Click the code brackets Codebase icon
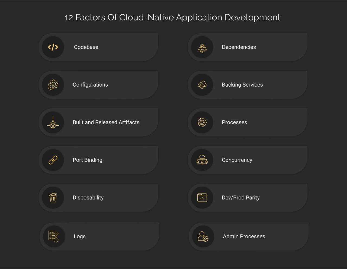Screen dimensions: 347x269 [x=53, y=47]
